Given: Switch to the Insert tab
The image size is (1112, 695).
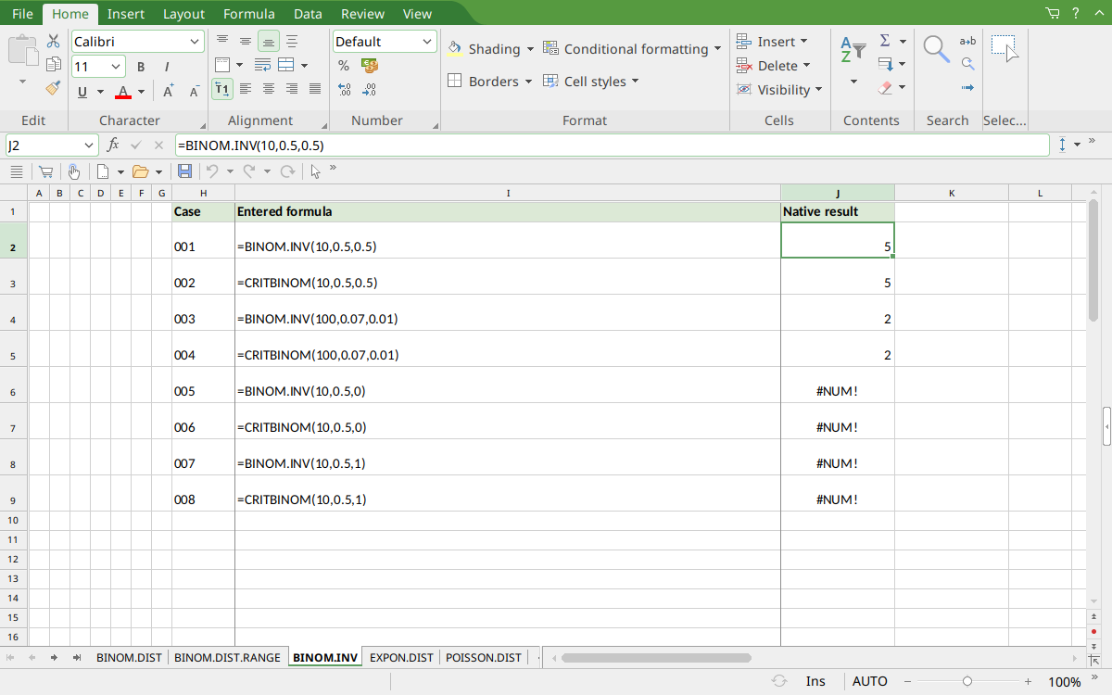Looking at the screenshot, I should pyautogui.click(x=125, y=14).
